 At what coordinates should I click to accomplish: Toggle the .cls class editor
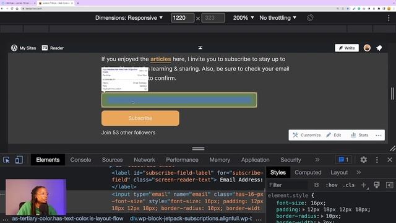(348, 185)
